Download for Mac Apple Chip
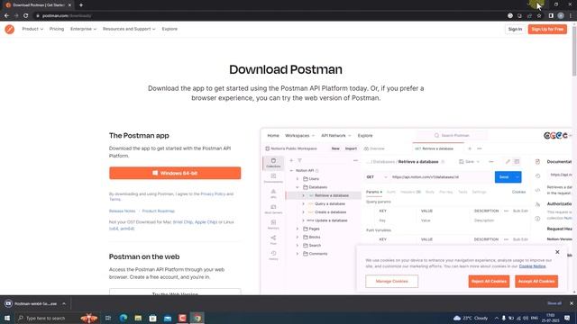The width and height of the screenshot is (577, 324). [206, 222]
